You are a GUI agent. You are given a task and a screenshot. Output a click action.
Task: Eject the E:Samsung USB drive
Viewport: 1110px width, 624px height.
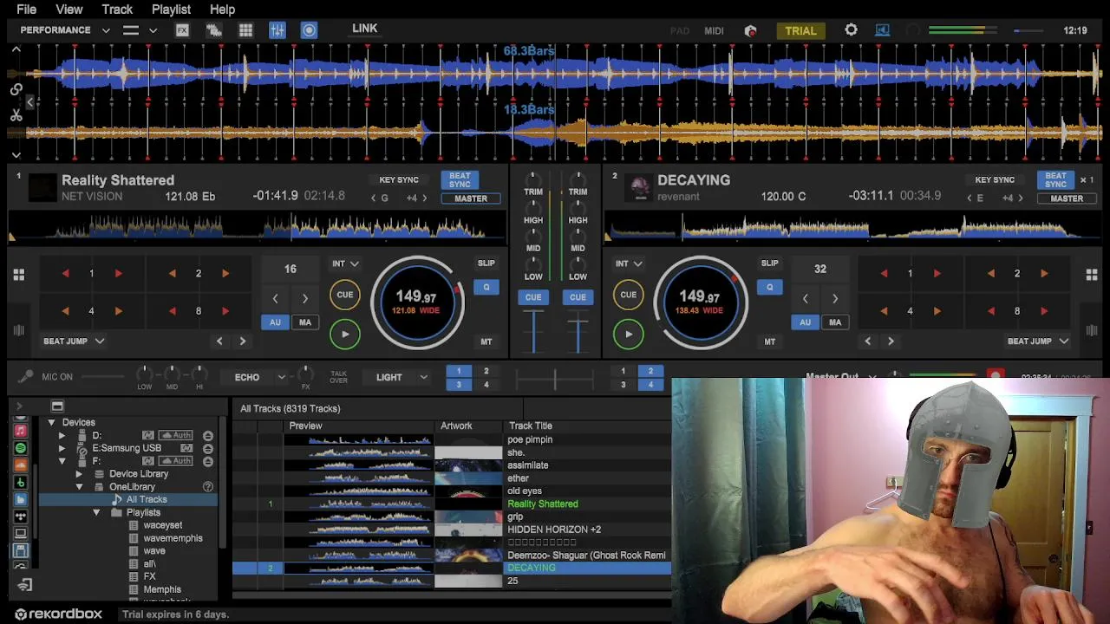[x=208, y=449]
